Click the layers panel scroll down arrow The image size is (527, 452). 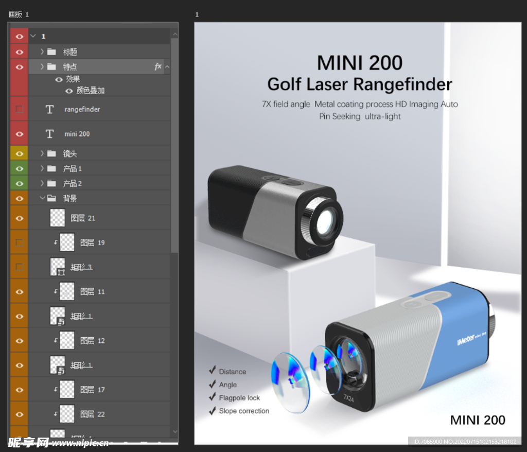174,431
